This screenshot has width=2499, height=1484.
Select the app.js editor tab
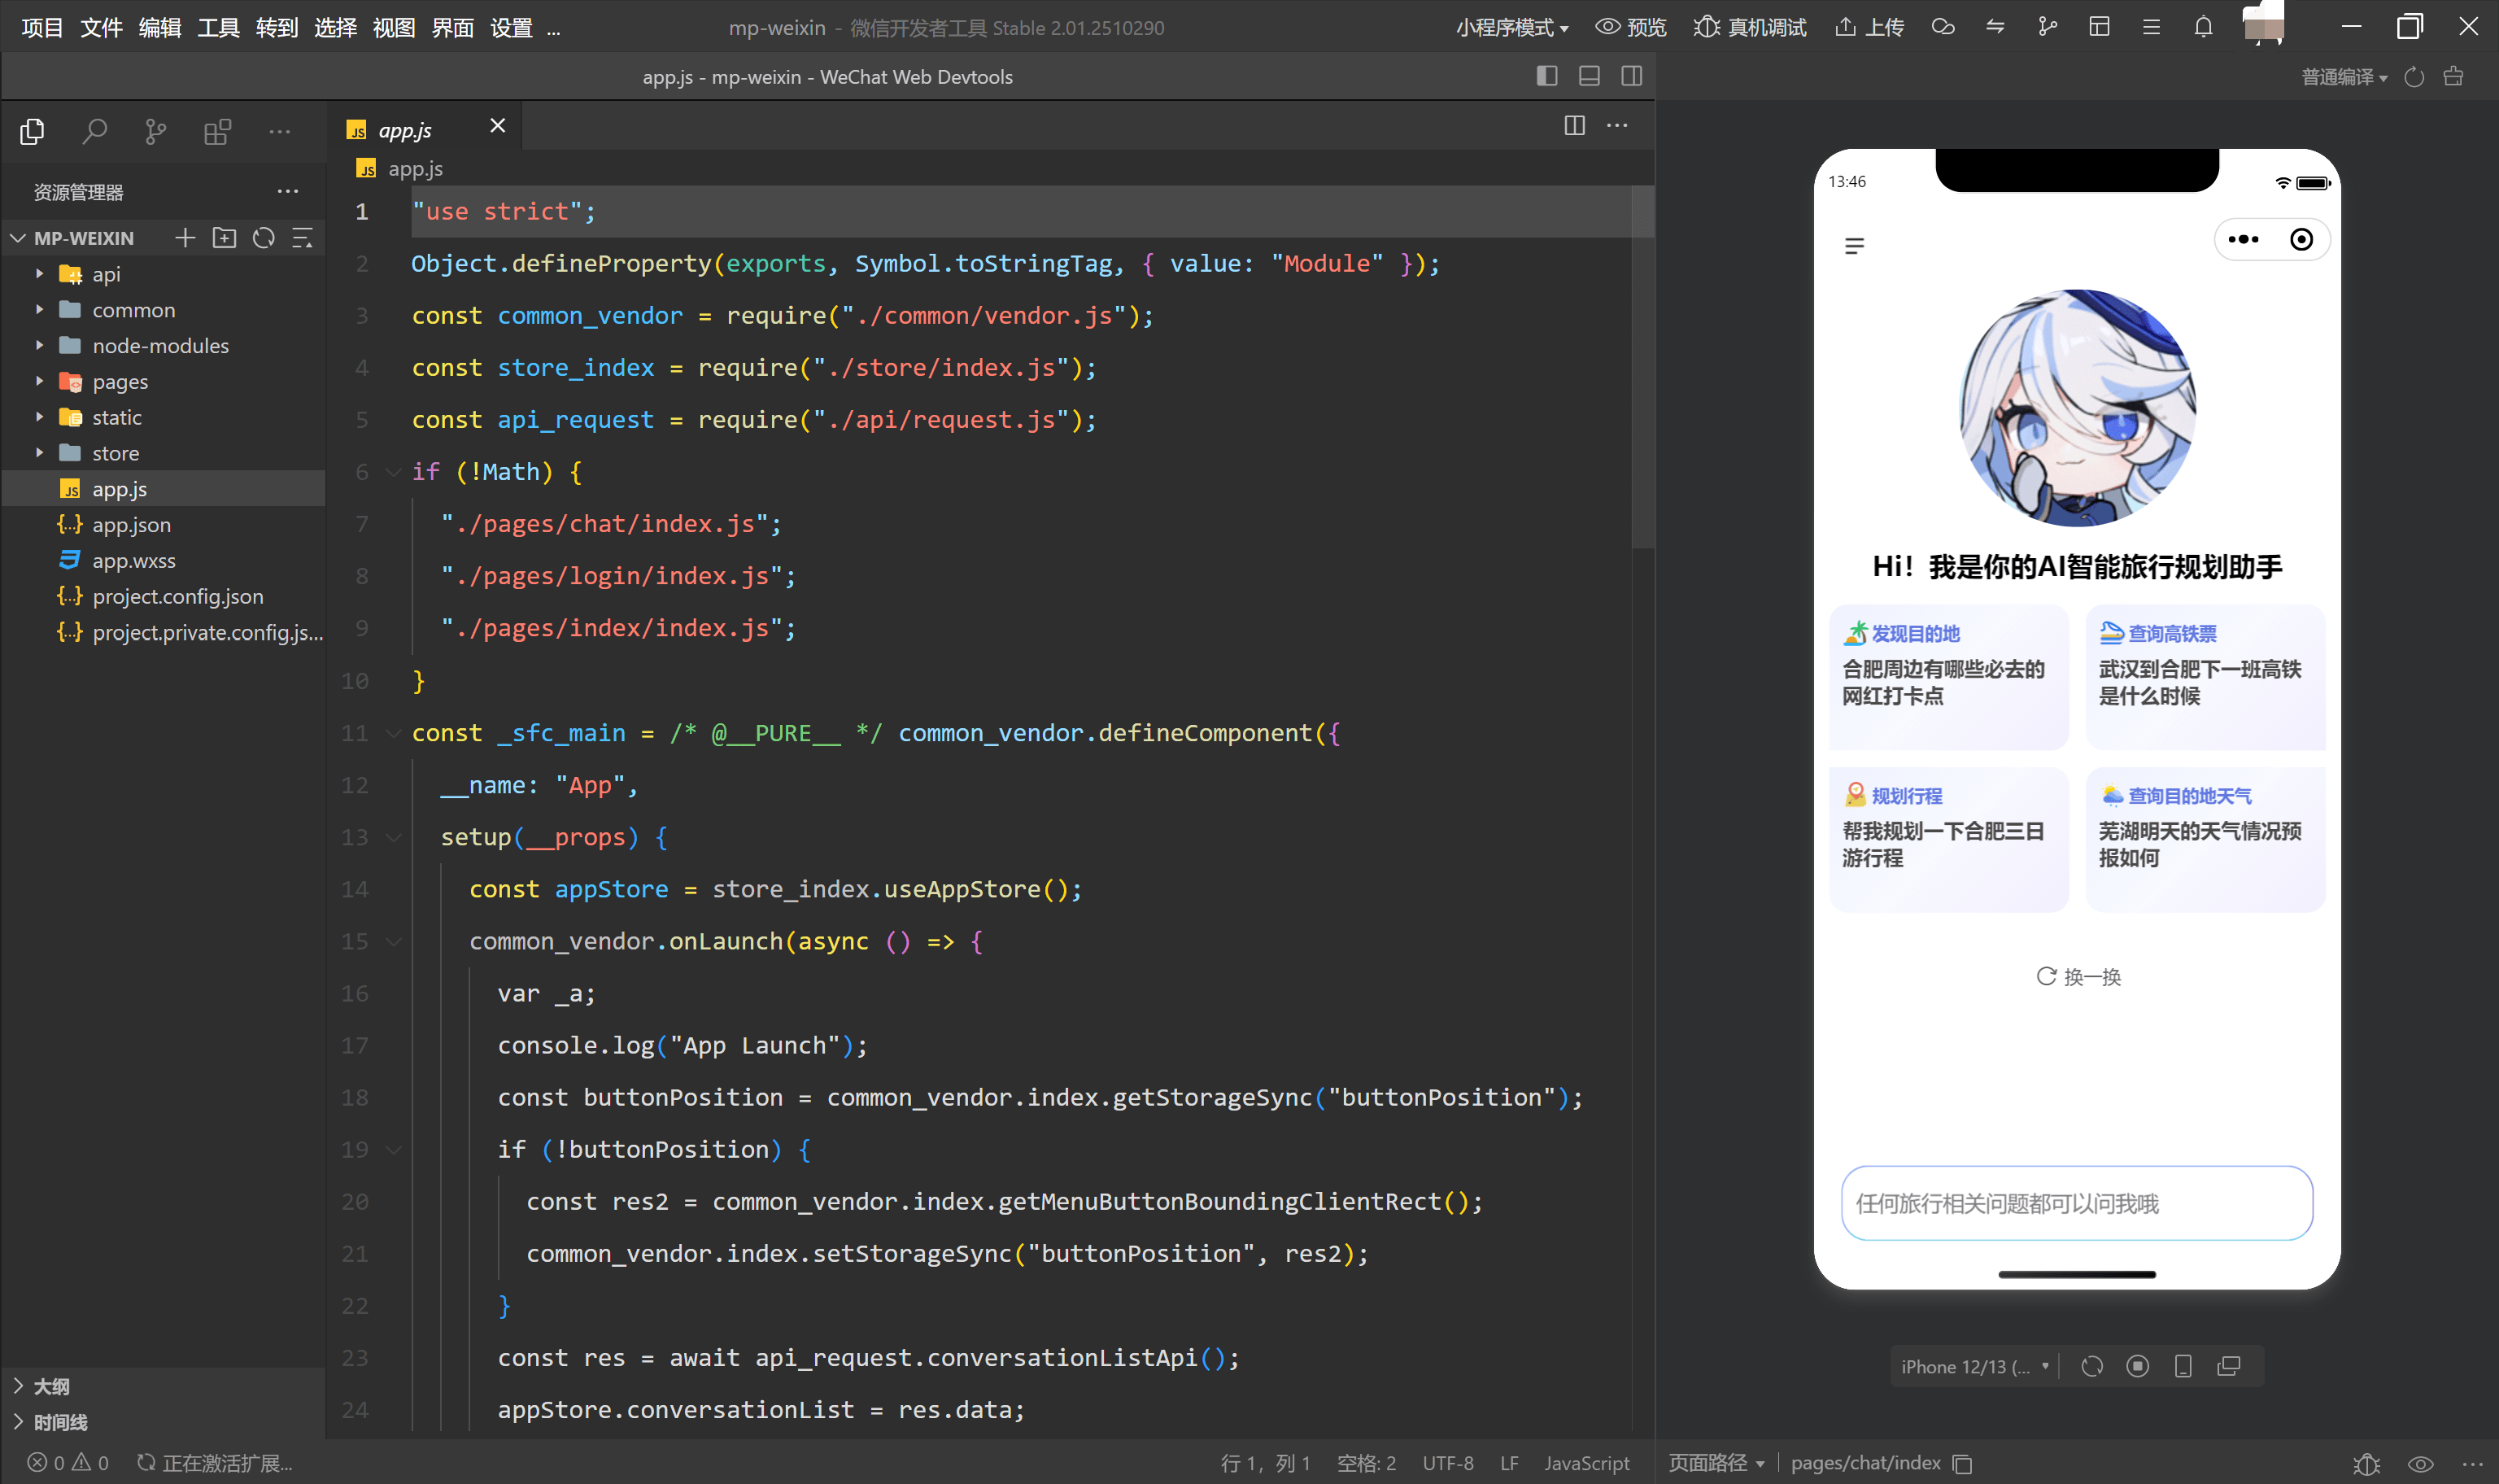tap(405, 130)
